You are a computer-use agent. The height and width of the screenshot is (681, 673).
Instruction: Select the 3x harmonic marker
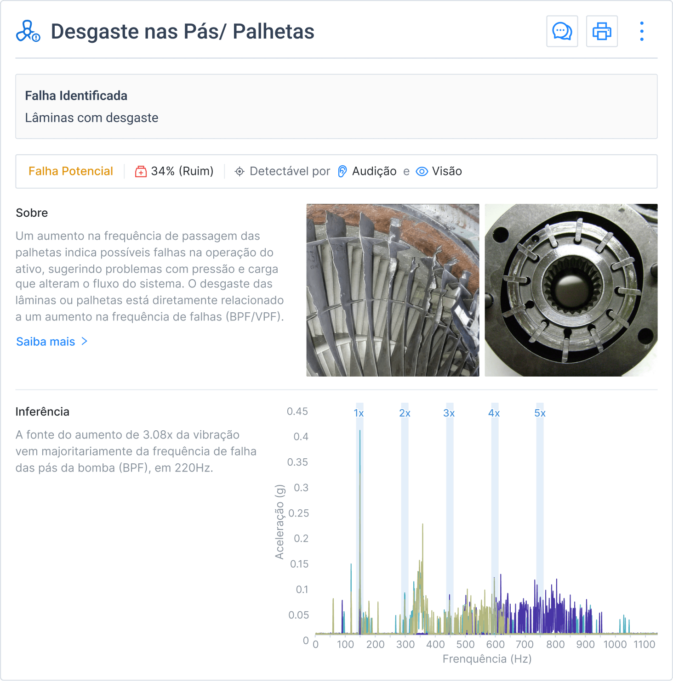449,413
